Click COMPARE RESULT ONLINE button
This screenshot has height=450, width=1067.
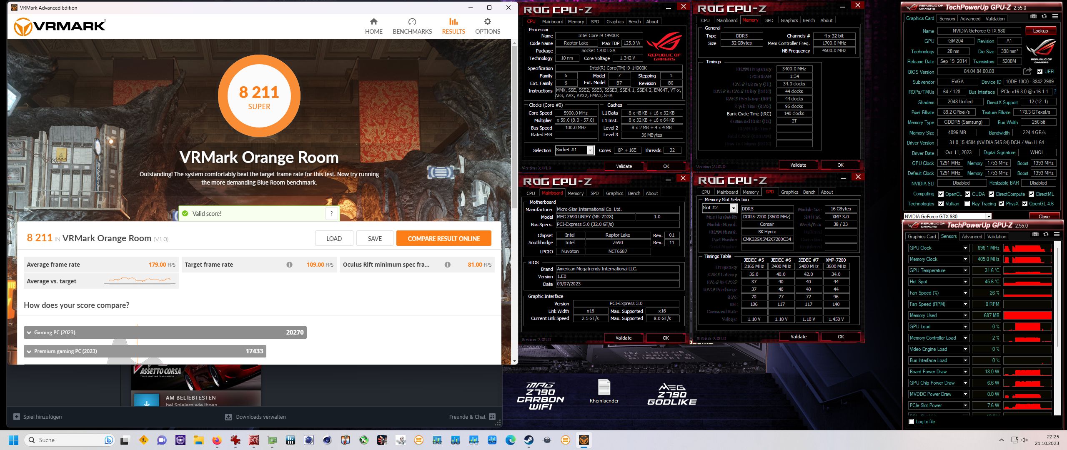point(443,239)
